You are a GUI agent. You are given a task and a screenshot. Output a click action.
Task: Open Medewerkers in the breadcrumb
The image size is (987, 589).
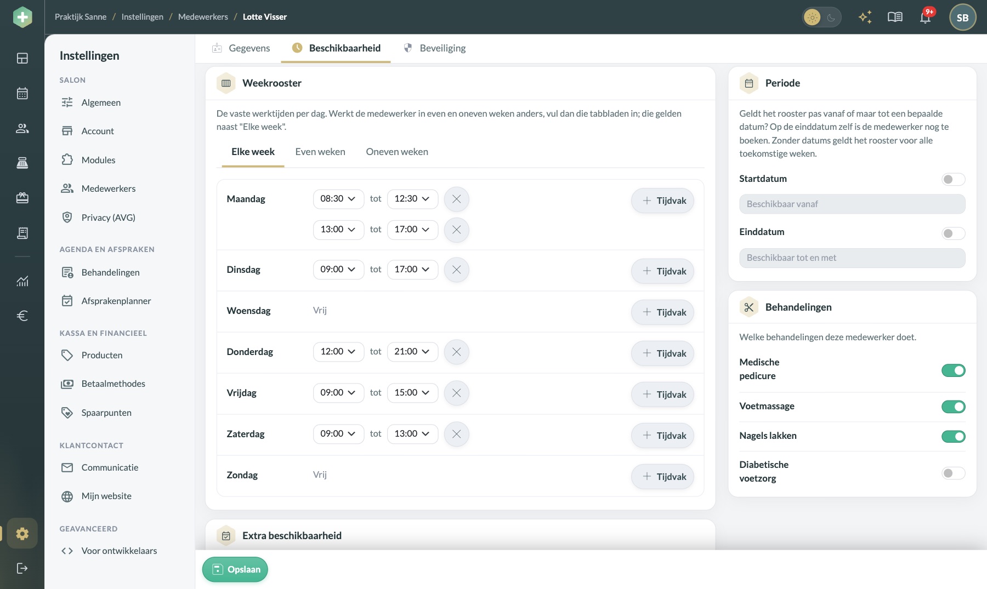203,17
